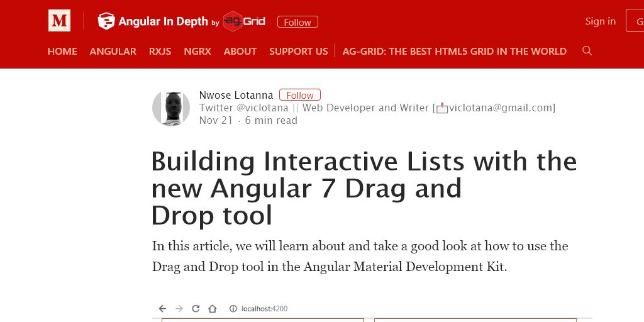Open the RXJS menu item
Screen dimensions: 644x322
point(160,52)
